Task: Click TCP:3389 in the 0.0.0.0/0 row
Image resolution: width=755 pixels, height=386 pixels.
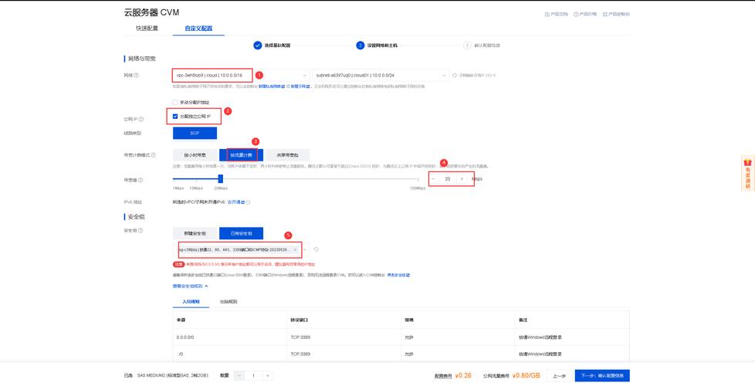Action: tap(300, 337)
